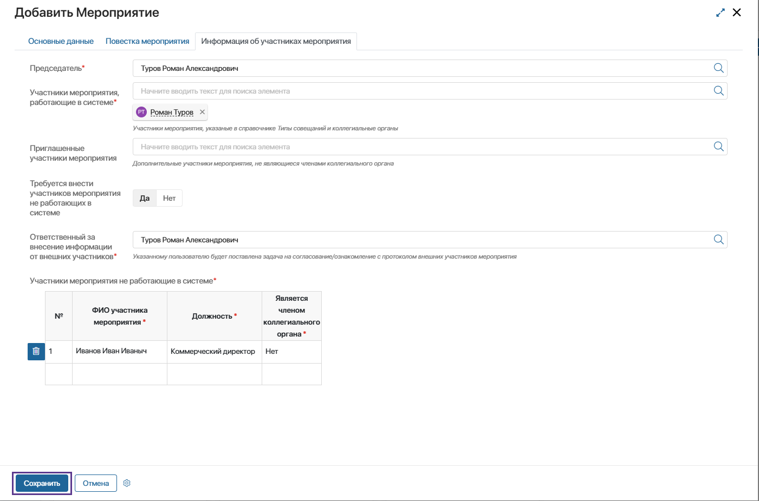Select Да for external participants
This screenshot has width=759, height=501.
[145, 198]
